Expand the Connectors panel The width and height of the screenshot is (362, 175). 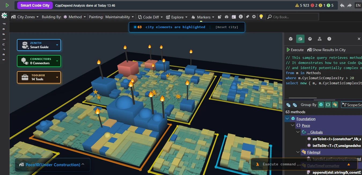pyautogui.click(x=39, y=61)
